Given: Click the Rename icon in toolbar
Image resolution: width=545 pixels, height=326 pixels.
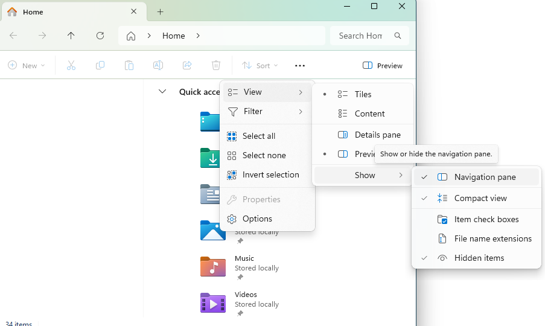Looking at the screenshot, I should 158,65.
